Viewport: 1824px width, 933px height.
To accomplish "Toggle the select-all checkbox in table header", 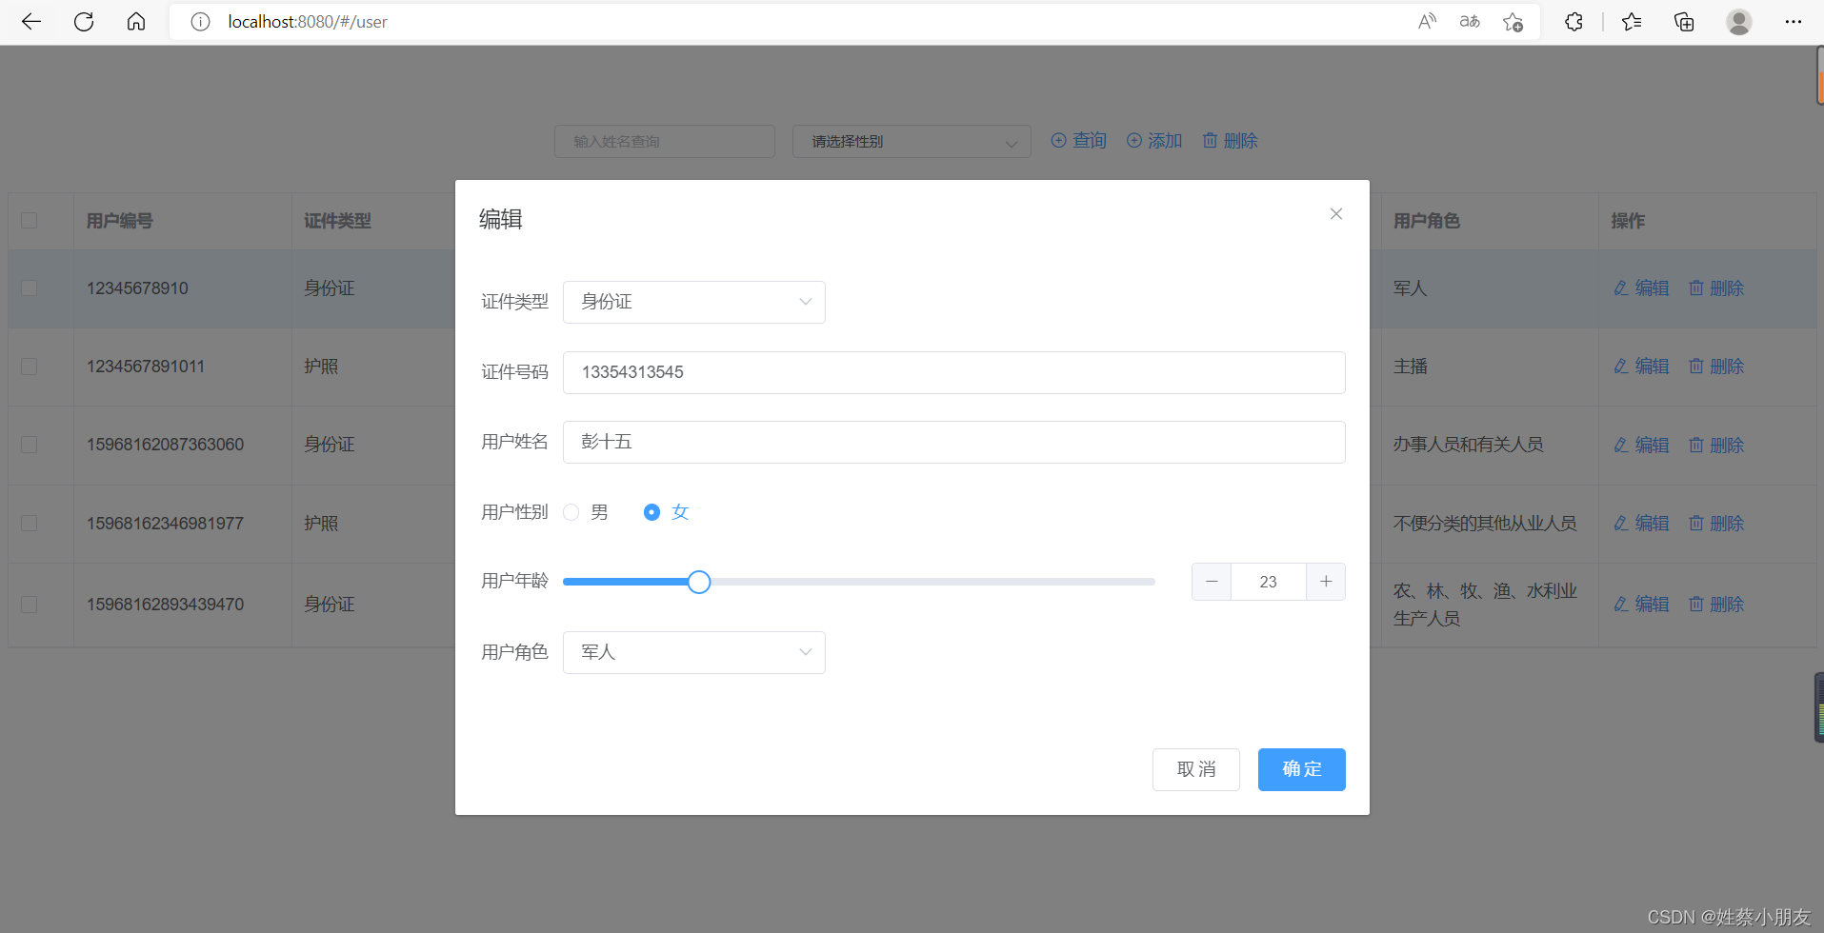I will coord(29,220).
